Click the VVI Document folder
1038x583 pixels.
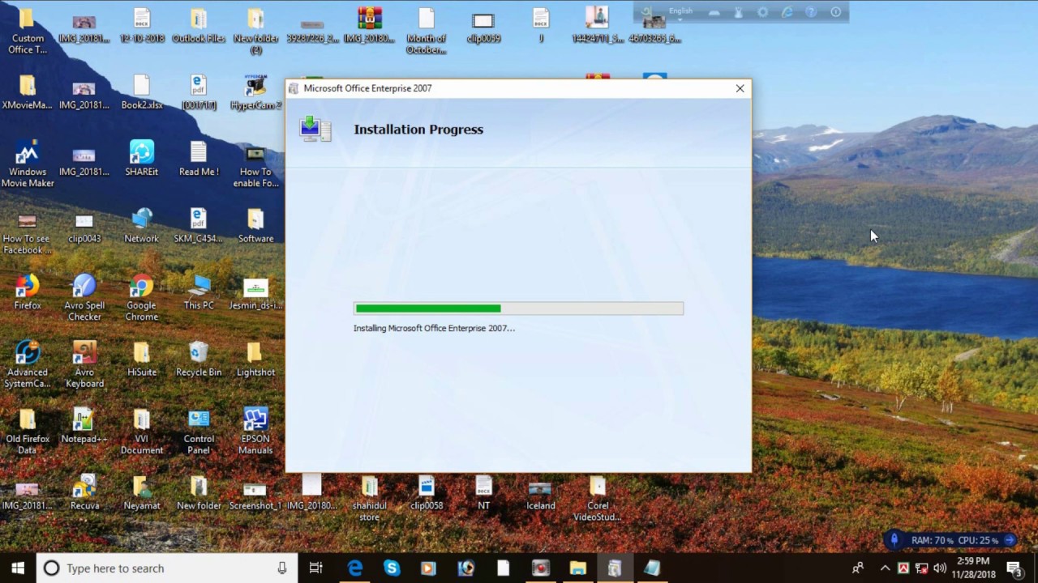(141, 431)
